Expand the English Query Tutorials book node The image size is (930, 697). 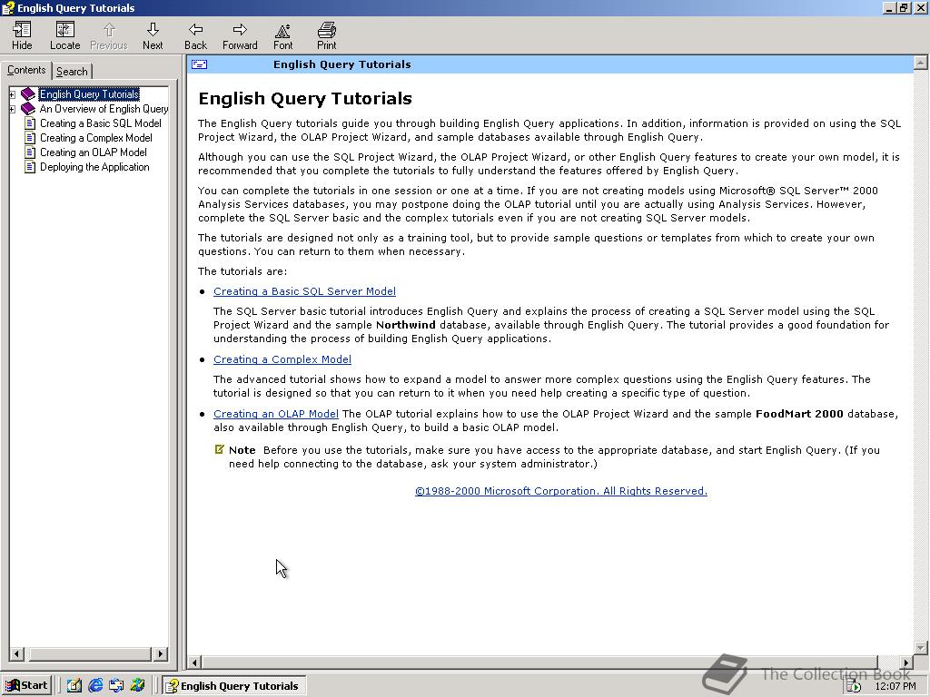pos(12,94)
